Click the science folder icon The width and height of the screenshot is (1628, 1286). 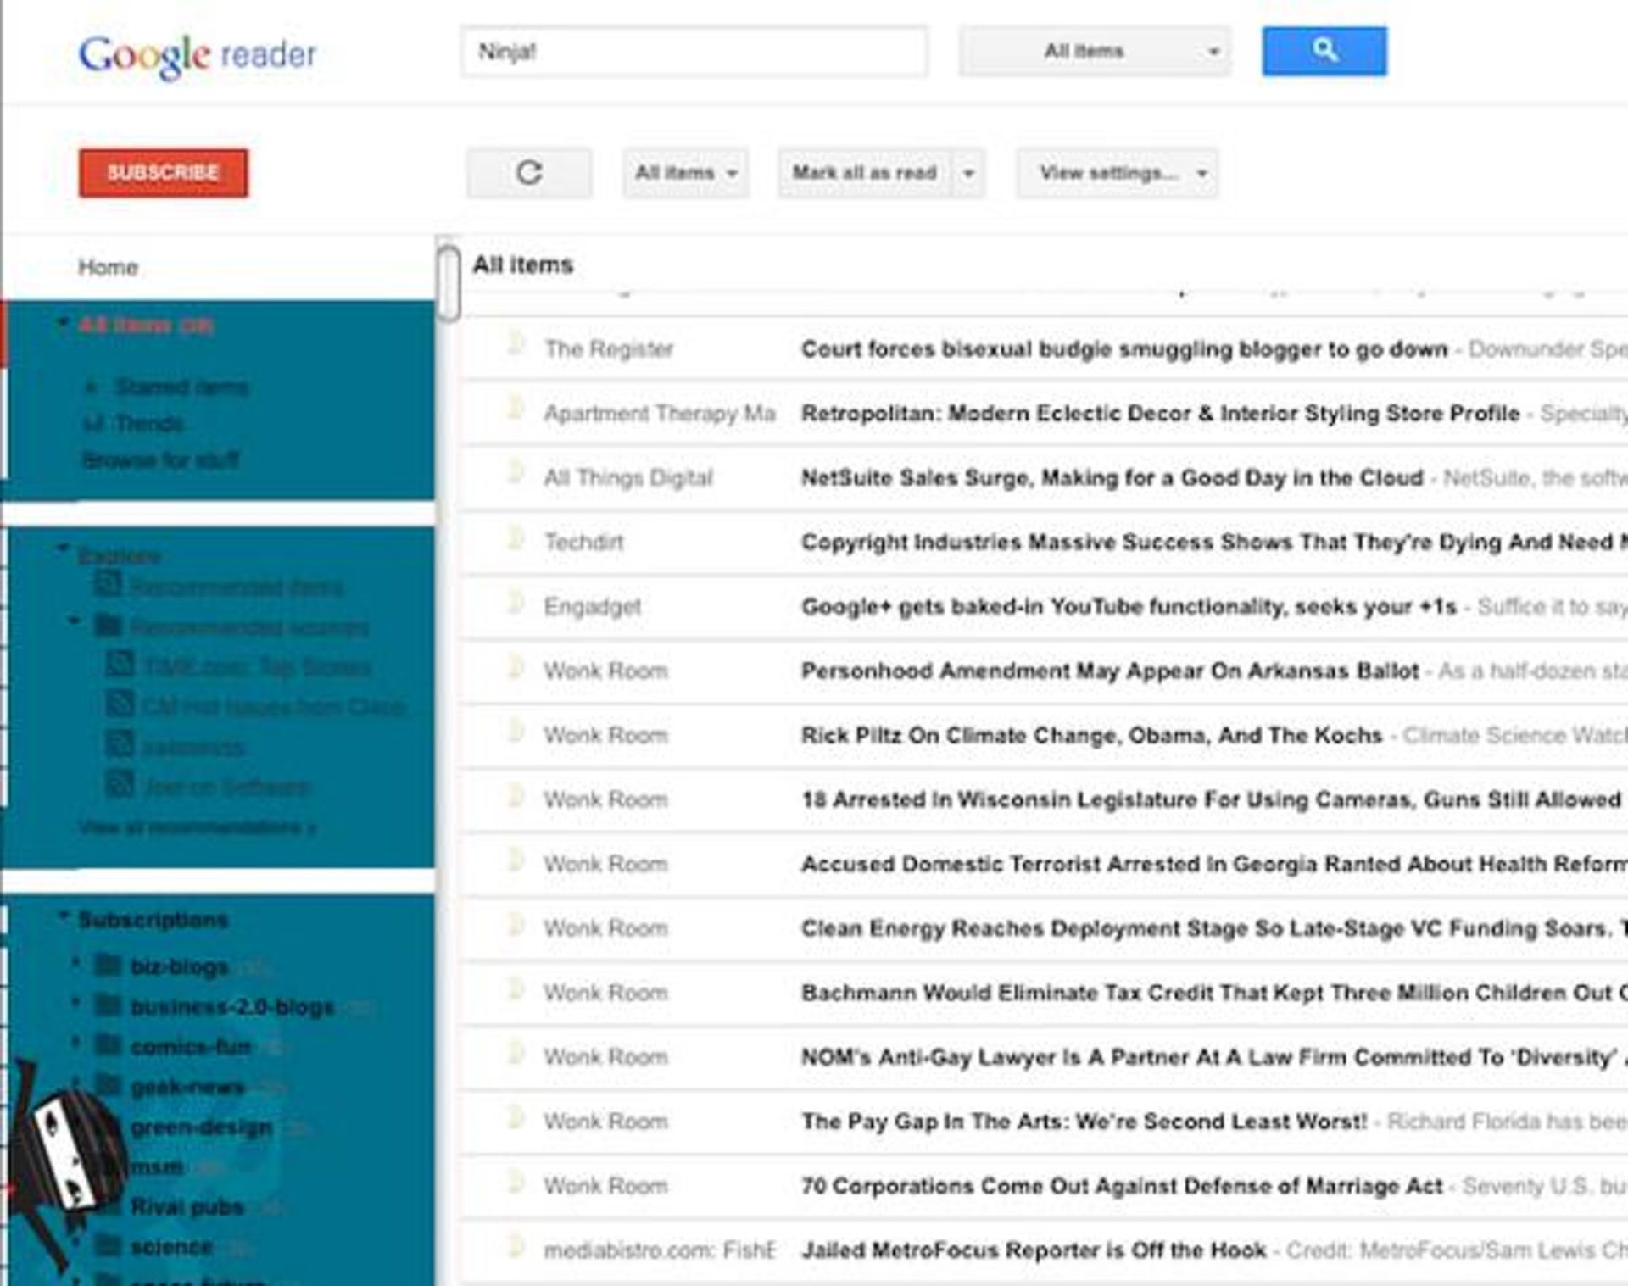[x=108, y=1245]
